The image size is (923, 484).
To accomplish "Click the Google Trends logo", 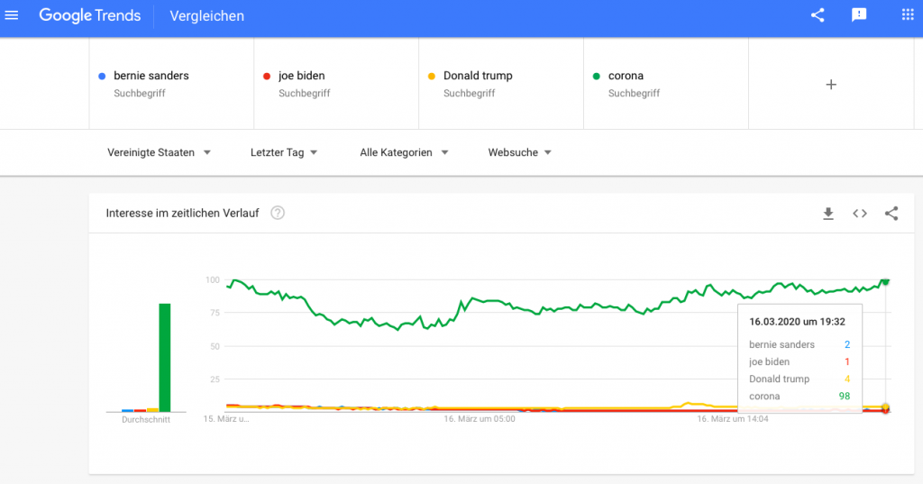I will coord(89,16).
